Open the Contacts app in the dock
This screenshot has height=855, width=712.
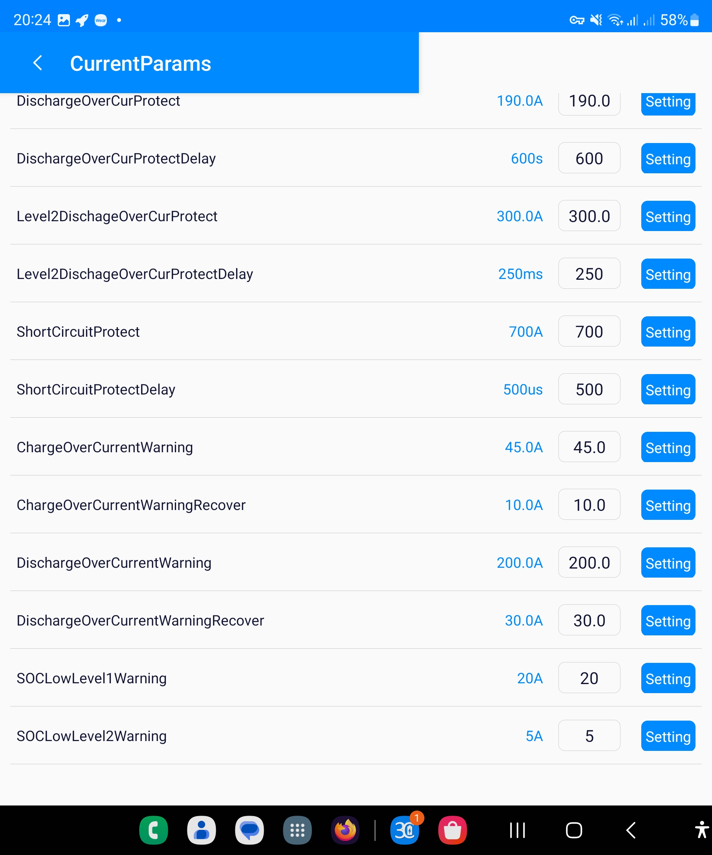(x=201, y=830)
